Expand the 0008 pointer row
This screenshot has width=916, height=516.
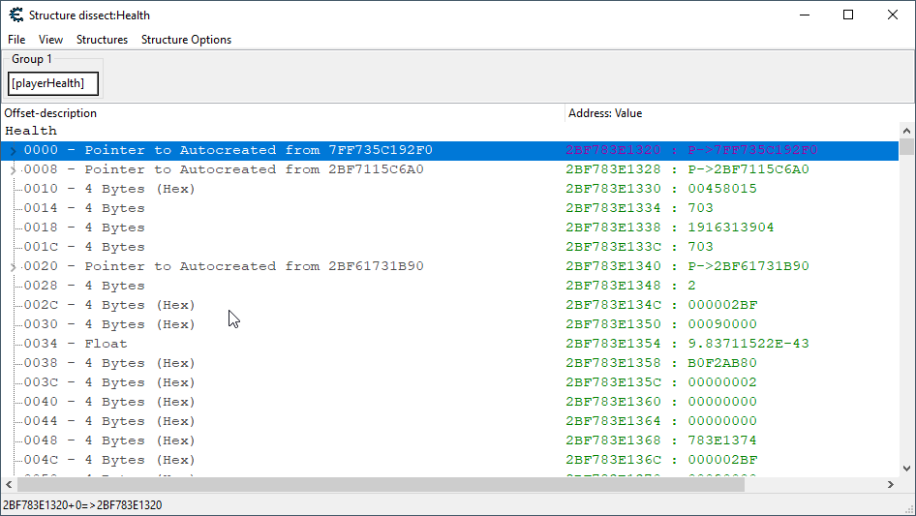13,170
